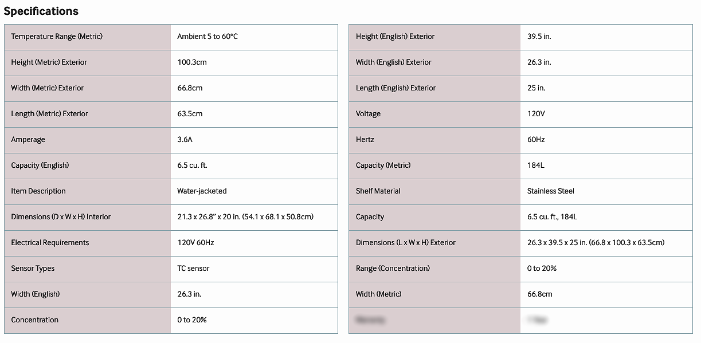Screen dimensions: 701x343
Task: Select the Height (English) Exterior label
Action: click(x=395, y=37)
